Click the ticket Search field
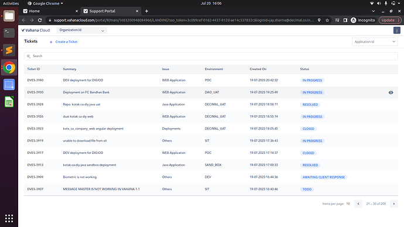Viewport: 404px width, 227px height. pos(211,56)
